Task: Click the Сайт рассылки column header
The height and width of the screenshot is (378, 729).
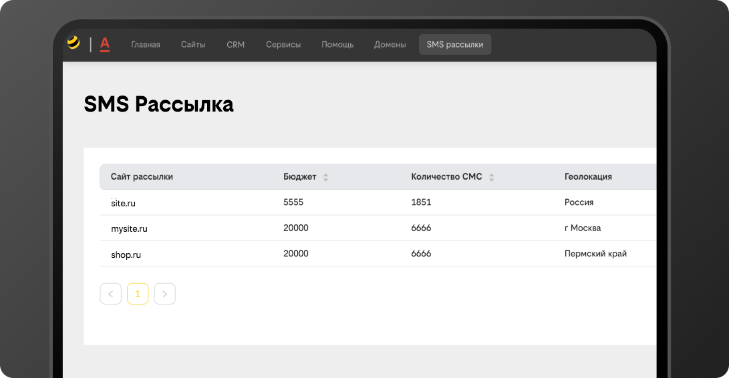Action: (142, 177)
